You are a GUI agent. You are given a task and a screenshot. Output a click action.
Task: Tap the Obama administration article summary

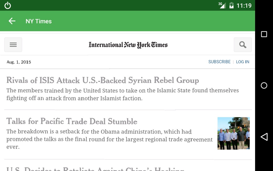tap(109, 139)
